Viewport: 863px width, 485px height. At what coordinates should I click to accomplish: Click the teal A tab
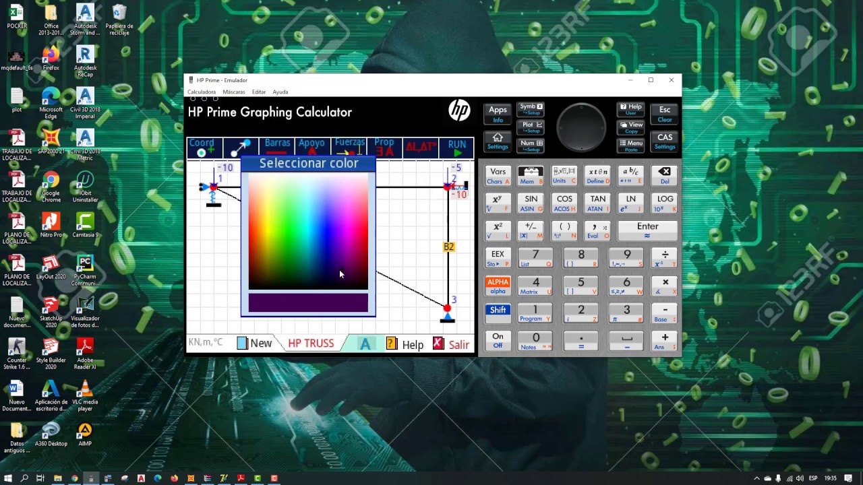tap(365, 344)
